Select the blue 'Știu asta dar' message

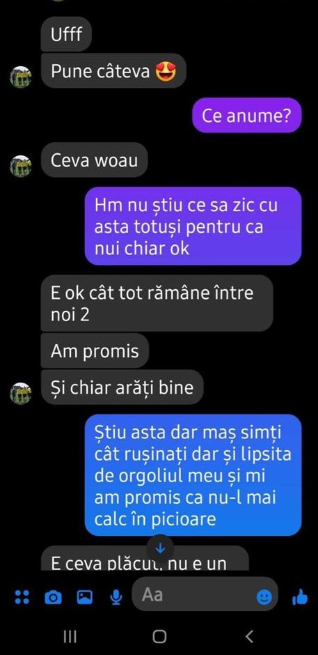(193, 475)
